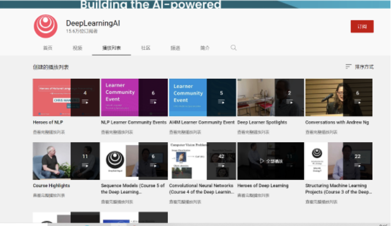View full playlist under Course Highlights
391x226 pixels.
click(49, 195)
